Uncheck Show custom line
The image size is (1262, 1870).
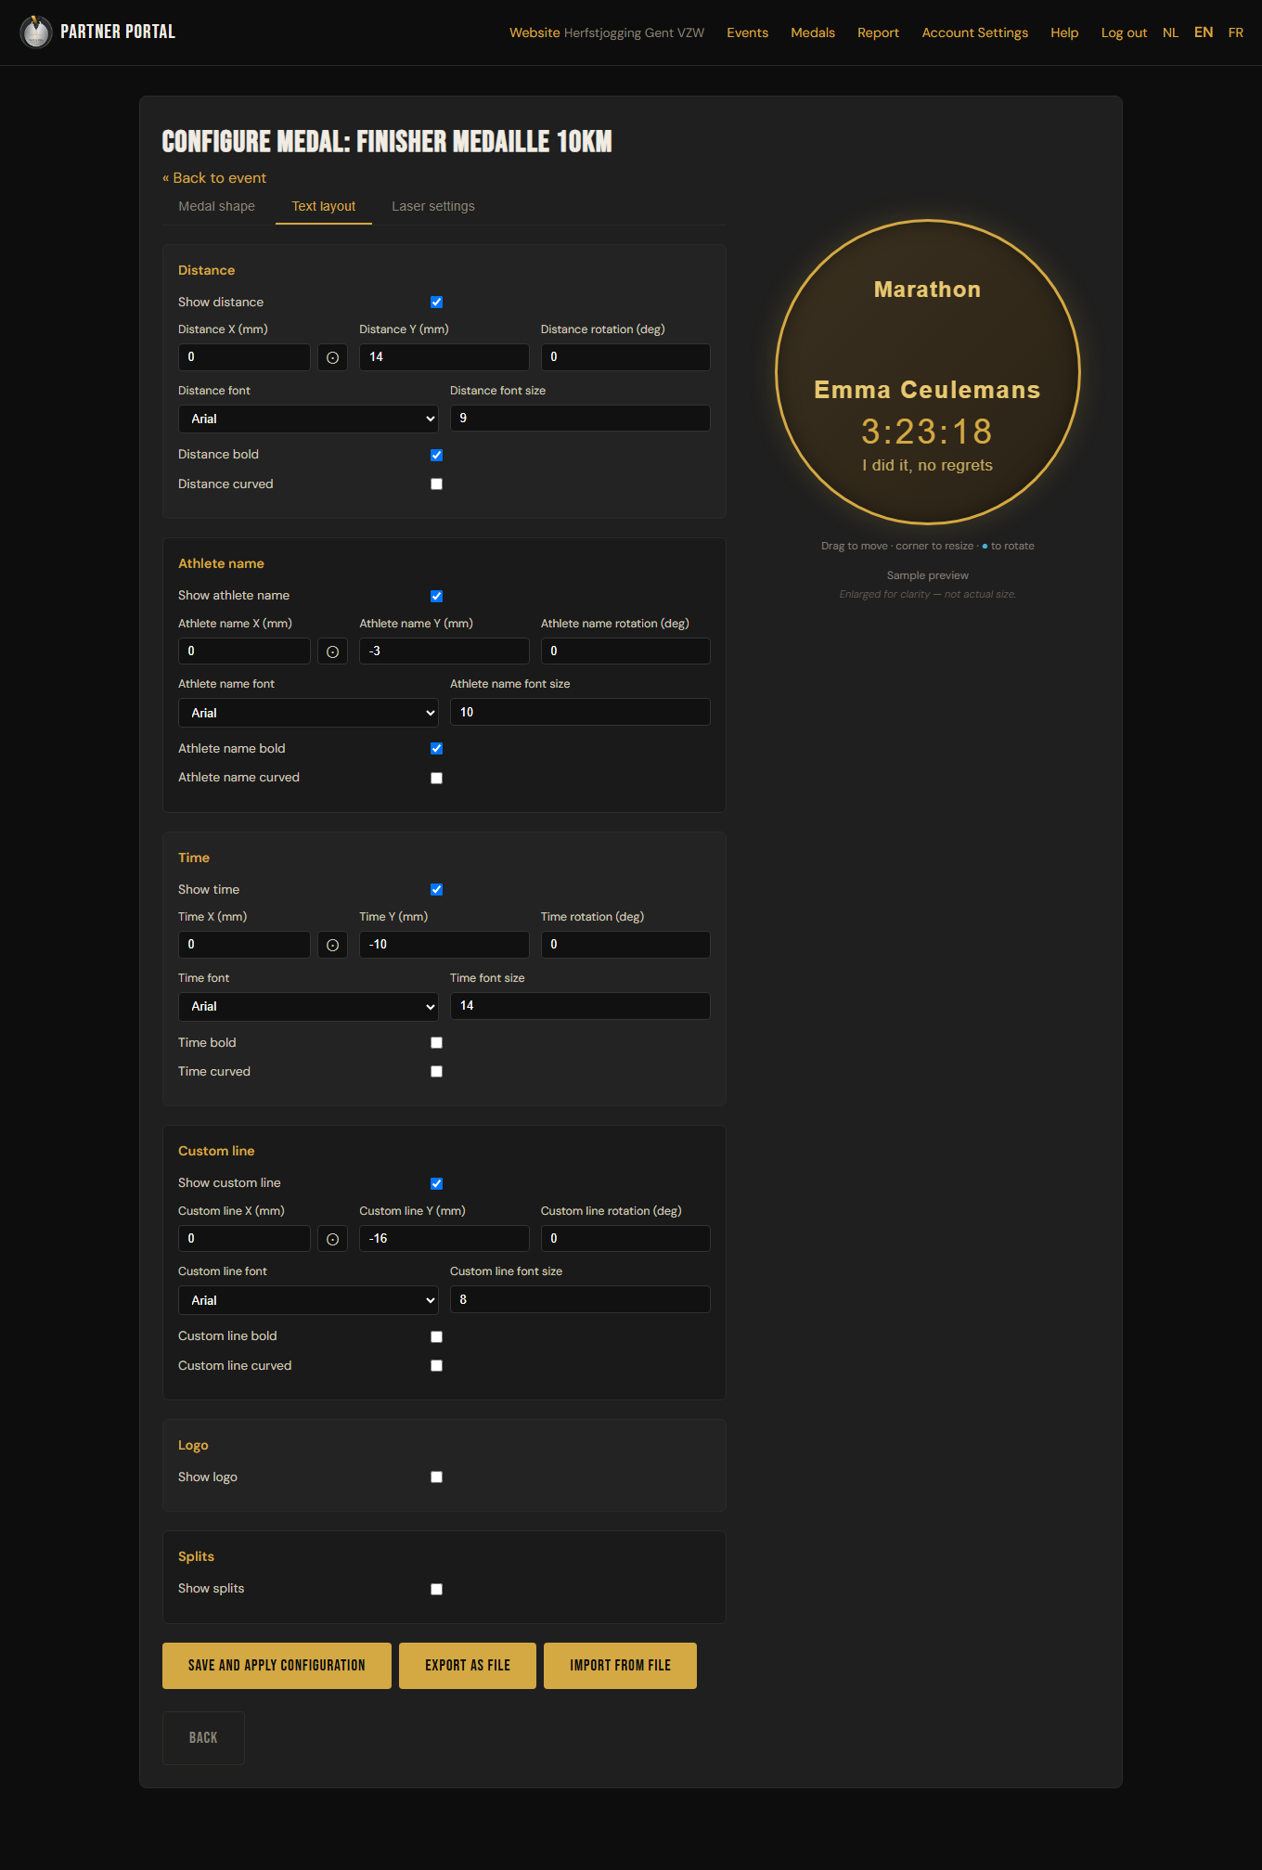tap(436, 1183)
